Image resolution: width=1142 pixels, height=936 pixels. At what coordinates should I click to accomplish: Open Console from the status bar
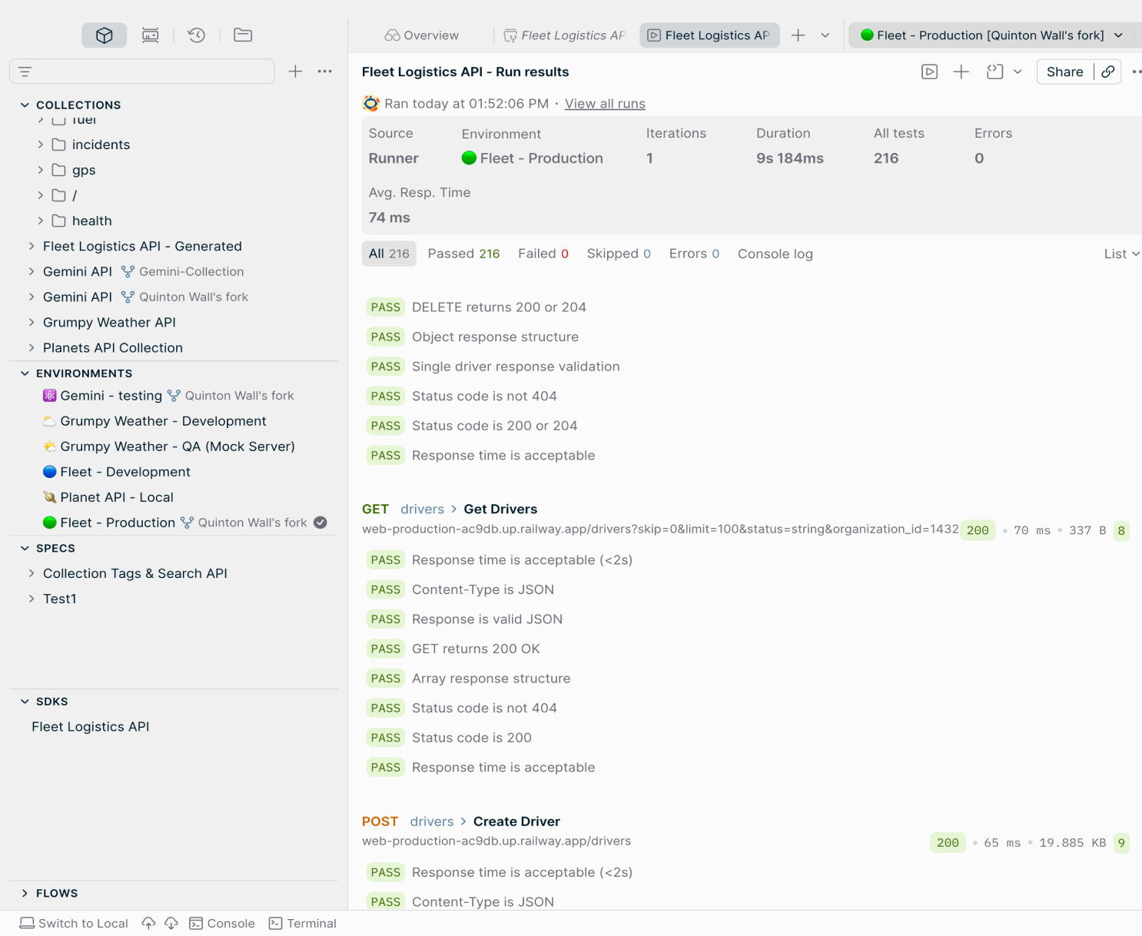[x=222, y=923]
